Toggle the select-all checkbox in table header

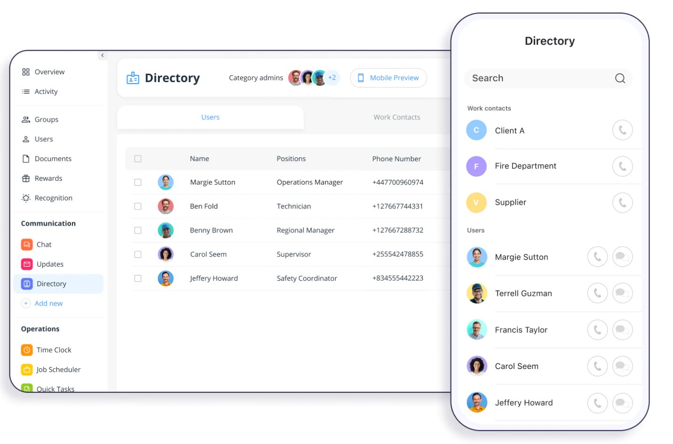pos(138,159)
